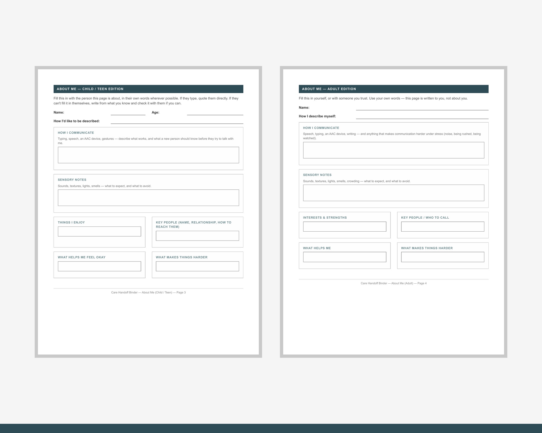Screen dimensions: 542x433
Task: Click the Name line on Child/Teen page
Action: click(128, 113)
